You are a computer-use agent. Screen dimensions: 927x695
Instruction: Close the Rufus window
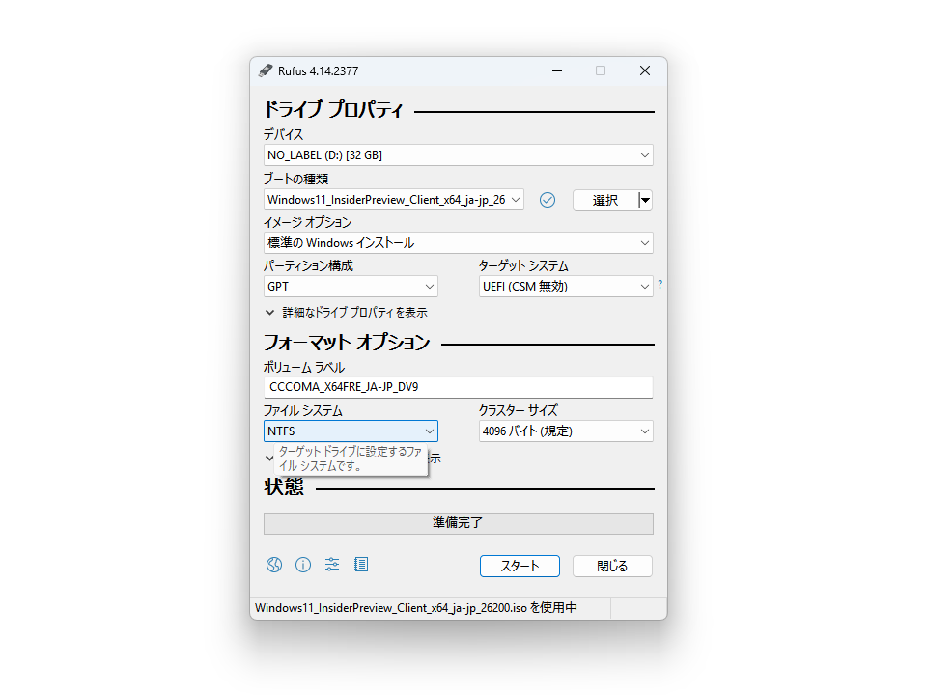645,70
